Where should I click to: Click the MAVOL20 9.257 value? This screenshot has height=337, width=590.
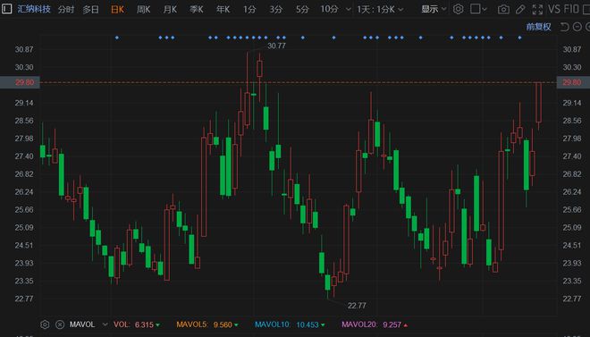[x=375, y=324]
